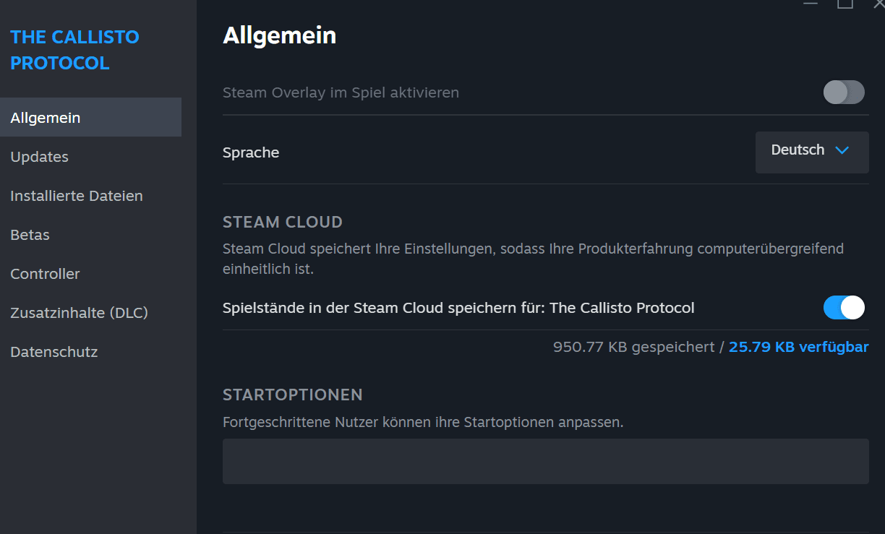Image resolution: width=885 pixels, height=534 pixels.
Task: Switch to the Updates section
Action: [x=40, y=157]
